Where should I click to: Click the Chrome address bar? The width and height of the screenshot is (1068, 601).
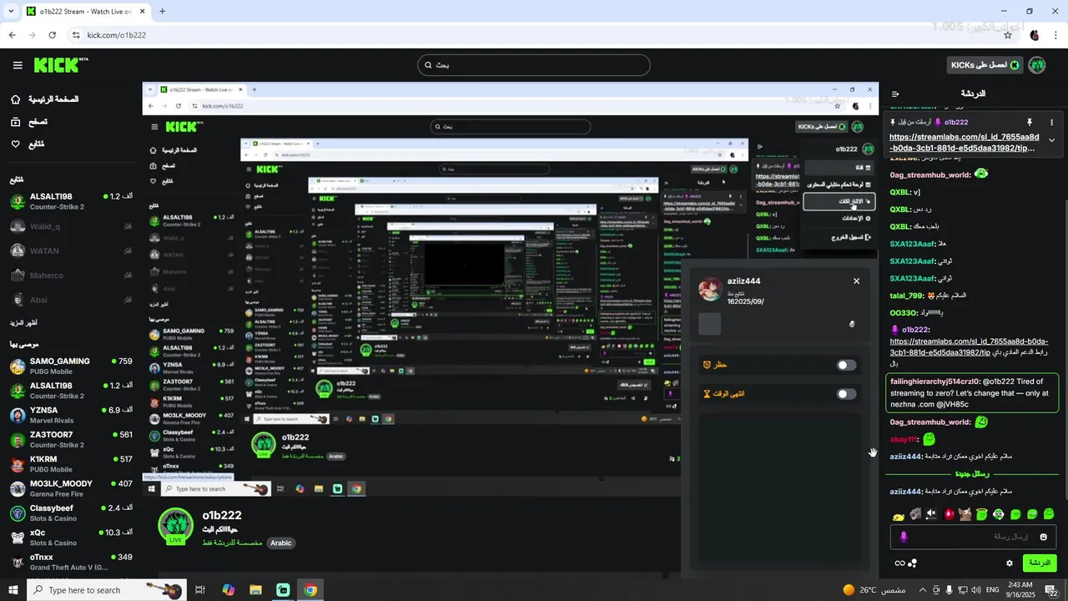click(534, 35)
